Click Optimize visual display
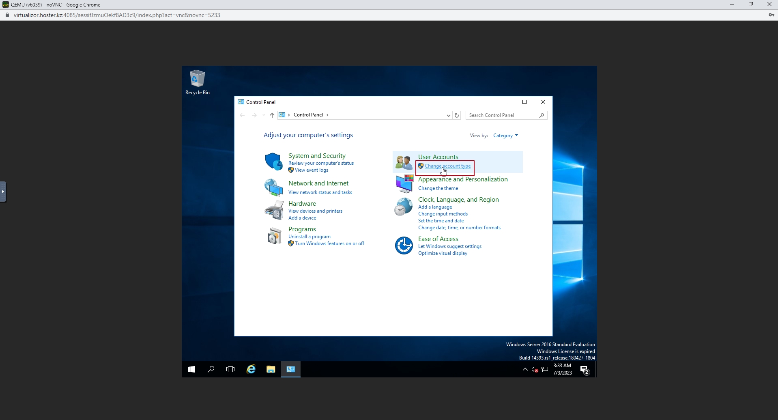Image resolution: width=778 pixels, height=420 pixels. 443,253
